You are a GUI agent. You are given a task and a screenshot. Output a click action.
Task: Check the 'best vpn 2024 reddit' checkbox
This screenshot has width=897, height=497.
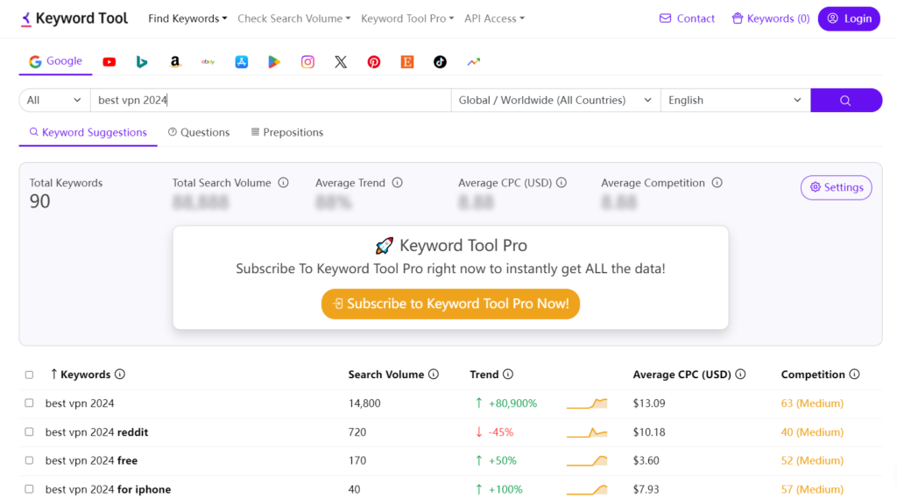(29, 432)
